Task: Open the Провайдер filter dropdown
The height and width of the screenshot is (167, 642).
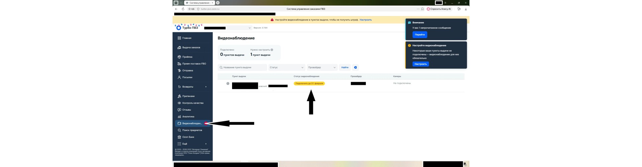Action: tap(322, 67)
